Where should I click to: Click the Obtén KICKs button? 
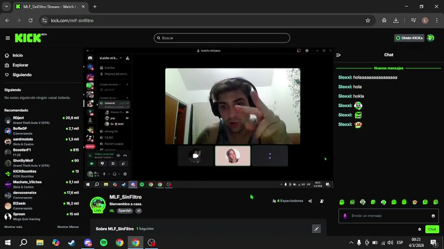click(x=409, y=38)
